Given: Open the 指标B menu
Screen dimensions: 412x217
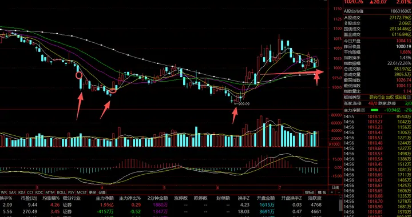Looking at the screenshot, I should click(309, 192).
